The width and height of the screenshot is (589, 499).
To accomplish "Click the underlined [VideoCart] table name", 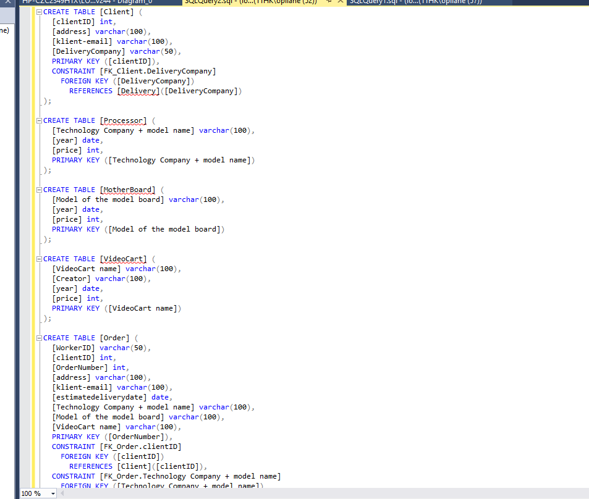I will coord(123,259).
